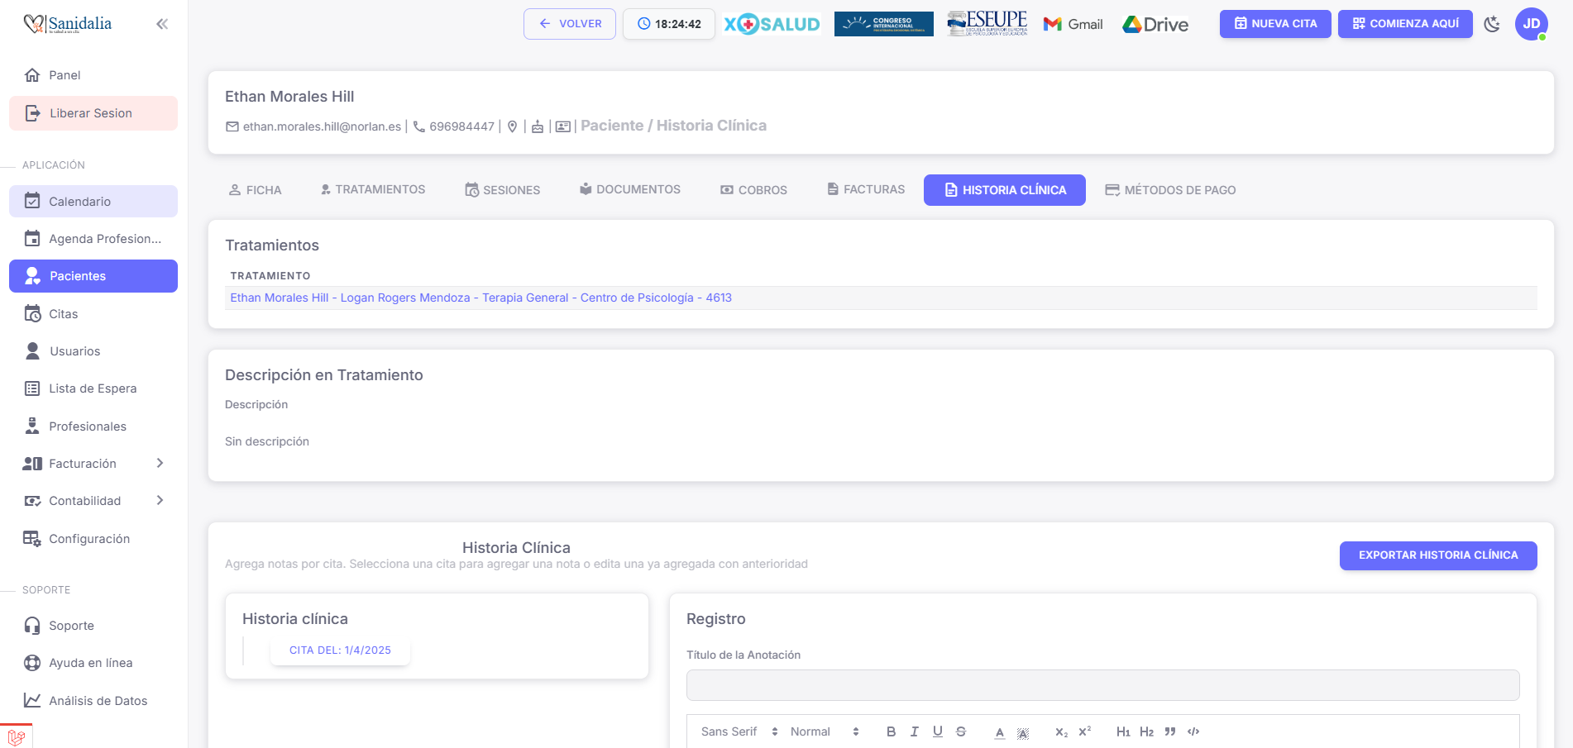
Task: Open the Google Drive shortcut
Action: (x=1155, y=24)
